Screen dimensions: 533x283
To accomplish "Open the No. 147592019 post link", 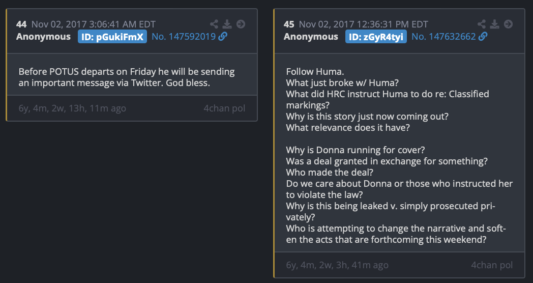I will (184, 37).
